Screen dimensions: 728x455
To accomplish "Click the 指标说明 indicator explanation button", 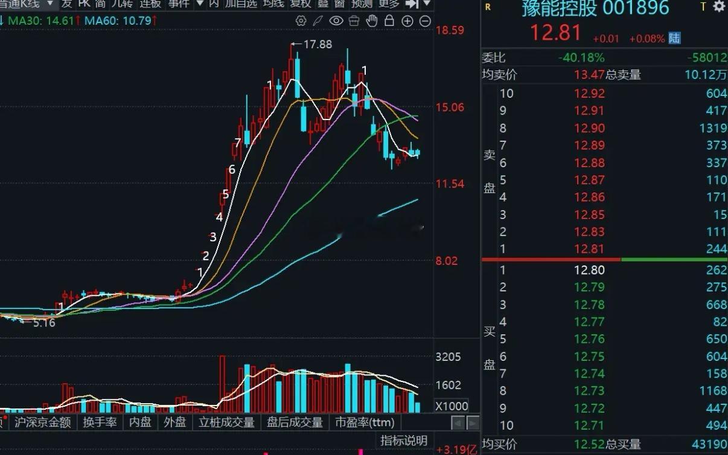I will tap(403, 441).
